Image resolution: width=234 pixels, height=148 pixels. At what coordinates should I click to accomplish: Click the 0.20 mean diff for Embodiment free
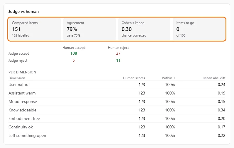(221, 118)
